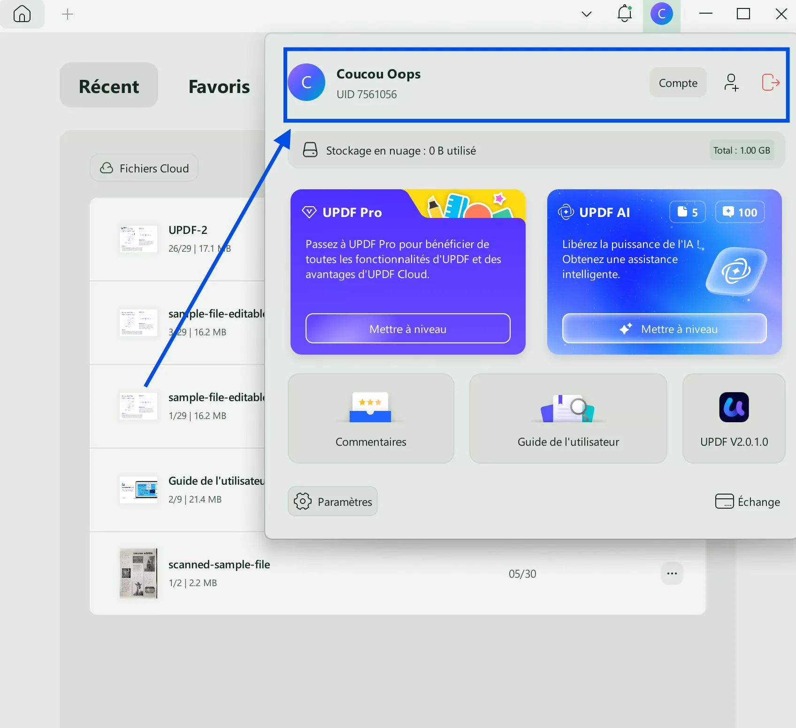The height and width of the screenshot is (728, 796).
Task: Open more options for scanned-sample-file
Action: point(672,573)
